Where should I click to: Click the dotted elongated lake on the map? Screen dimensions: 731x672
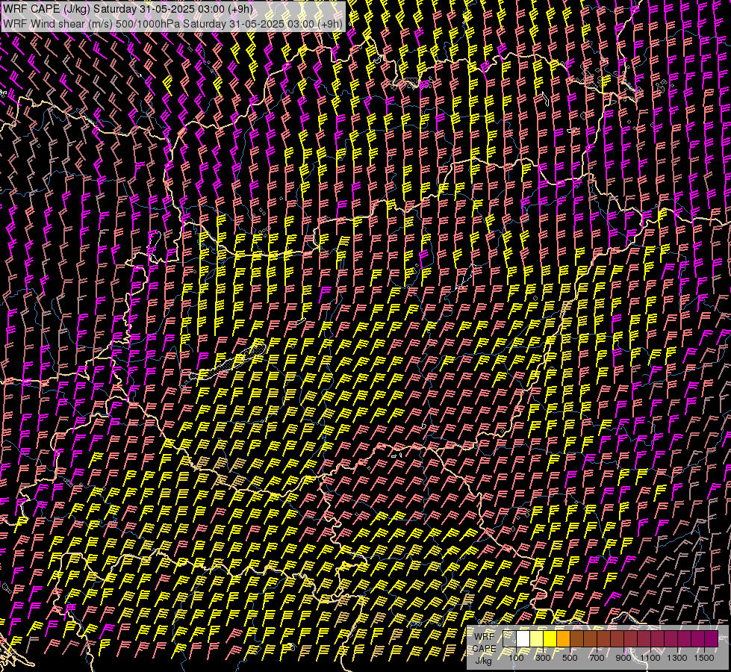229,361
